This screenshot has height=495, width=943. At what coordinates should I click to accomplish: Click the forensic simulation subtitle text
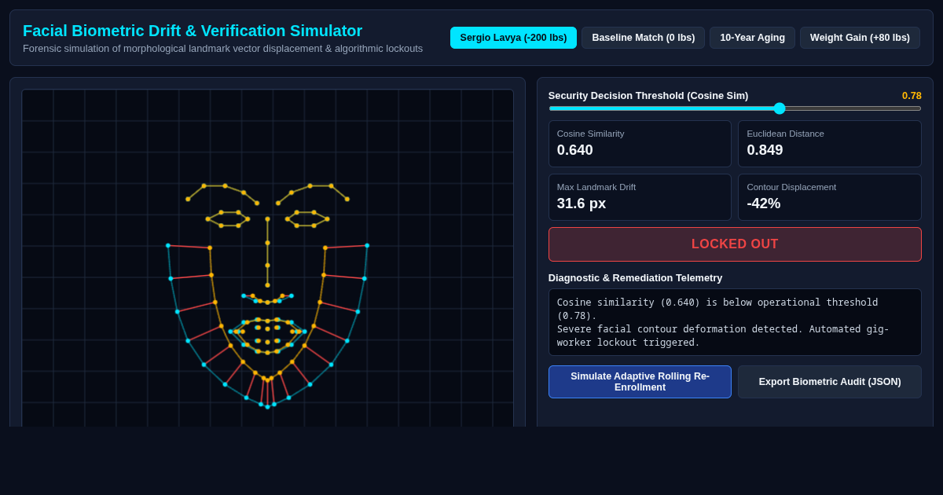[222, 49]
